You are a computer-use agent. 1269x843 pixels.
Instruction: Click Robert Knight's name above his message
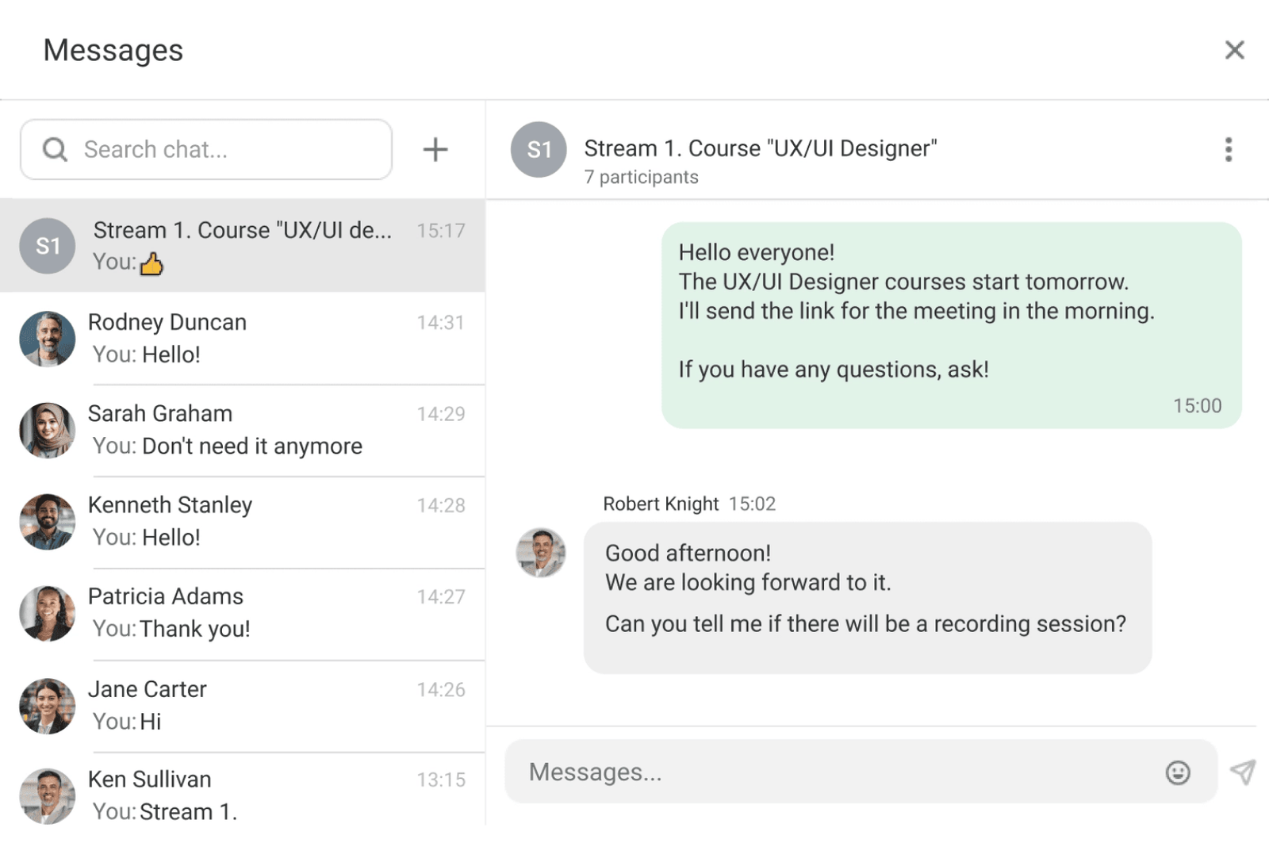[661, 504]
